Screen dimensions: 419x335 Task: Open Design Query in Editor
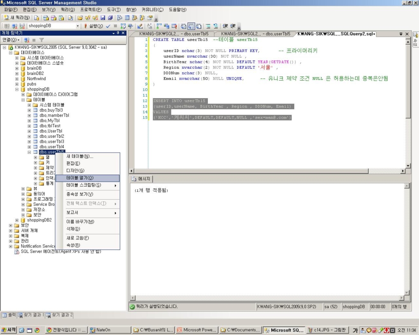tap(140, 26)
